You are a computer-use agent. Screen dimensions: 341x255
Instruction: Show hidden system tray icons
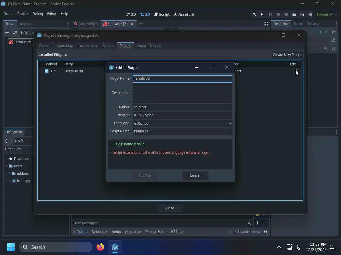(x=279, y=247)
